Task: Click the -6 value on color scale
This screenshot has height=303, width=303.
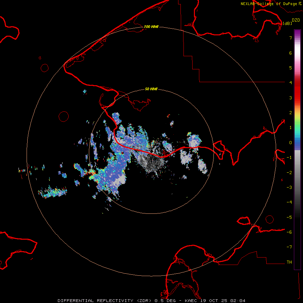Action: tap(289, 232)
